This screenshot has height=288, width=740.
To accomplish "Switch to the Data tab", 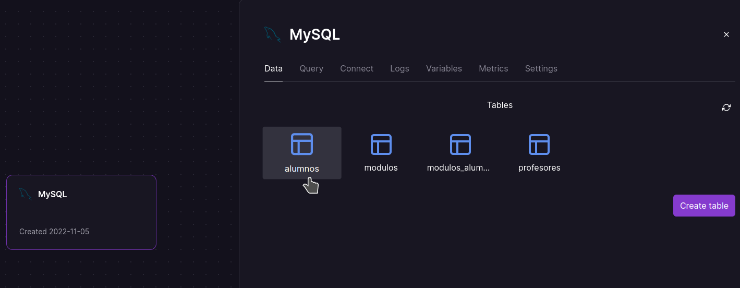I will 273,68.
